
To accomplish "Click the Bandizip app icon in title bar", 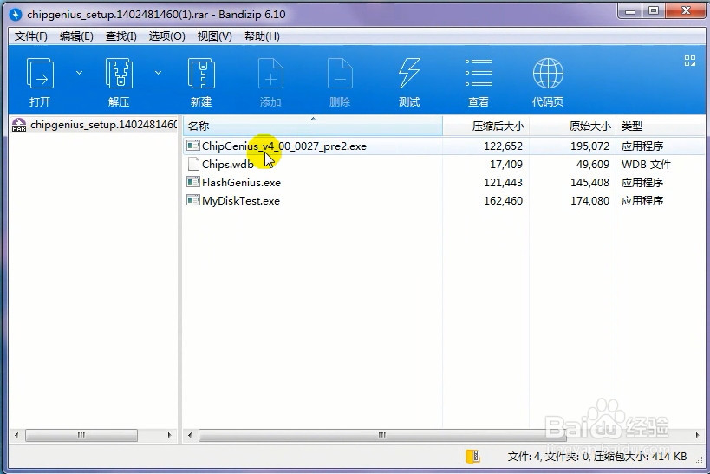I will coord(16,15).
